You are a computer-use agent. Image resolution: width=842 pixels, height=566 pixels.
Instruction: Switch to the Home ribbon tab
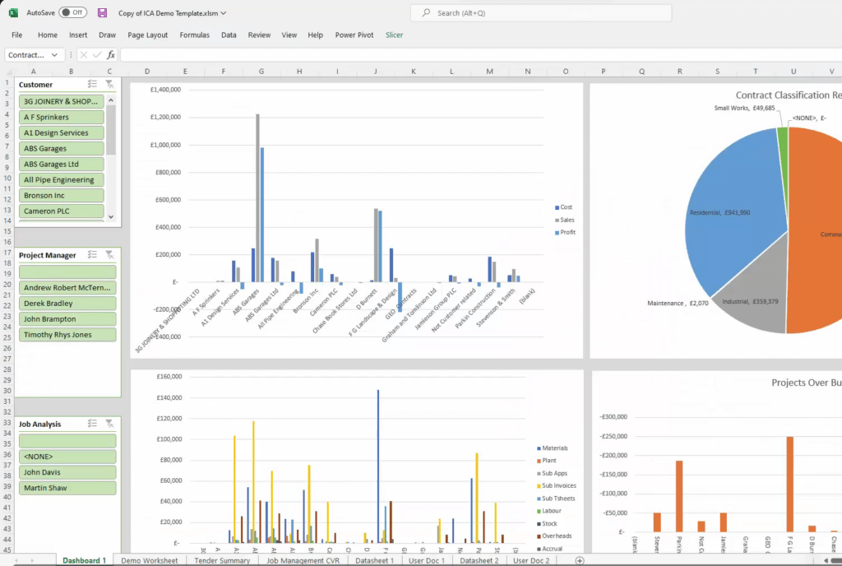click(48, 35)
